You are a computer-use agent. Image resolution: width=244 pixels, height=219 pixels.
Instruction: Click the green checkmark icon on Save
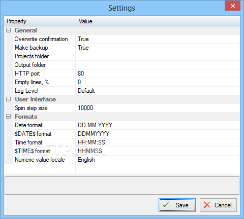coord(166,204)
